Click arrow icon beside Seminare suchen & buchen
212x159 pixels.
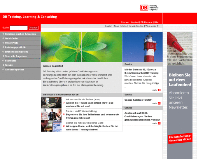(x=3, y=34)
